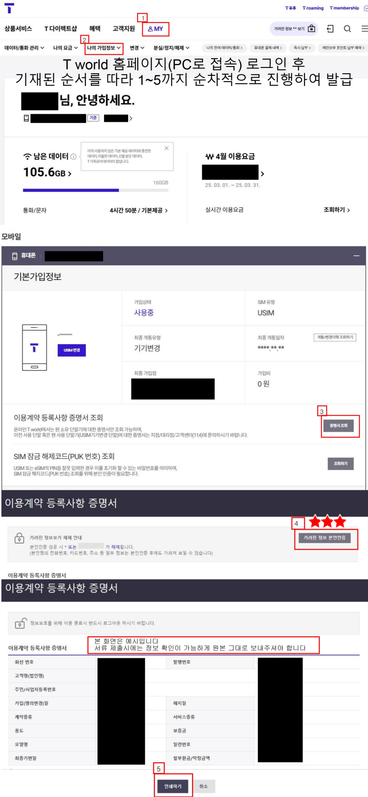
Task: Click the lock icon in 가려진 정보보기 notice
Action: (x=19, y=538)
